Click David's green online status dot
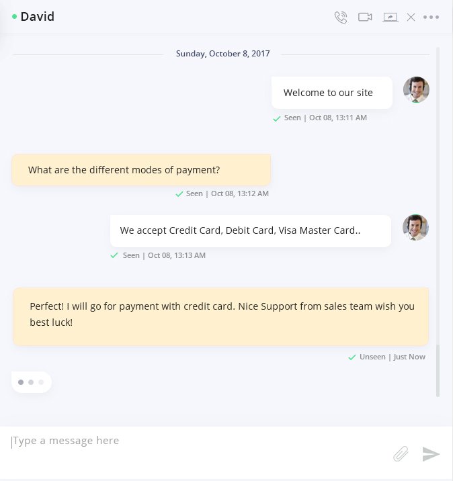Viewport: 453px width, 481px height. [14, 17]
